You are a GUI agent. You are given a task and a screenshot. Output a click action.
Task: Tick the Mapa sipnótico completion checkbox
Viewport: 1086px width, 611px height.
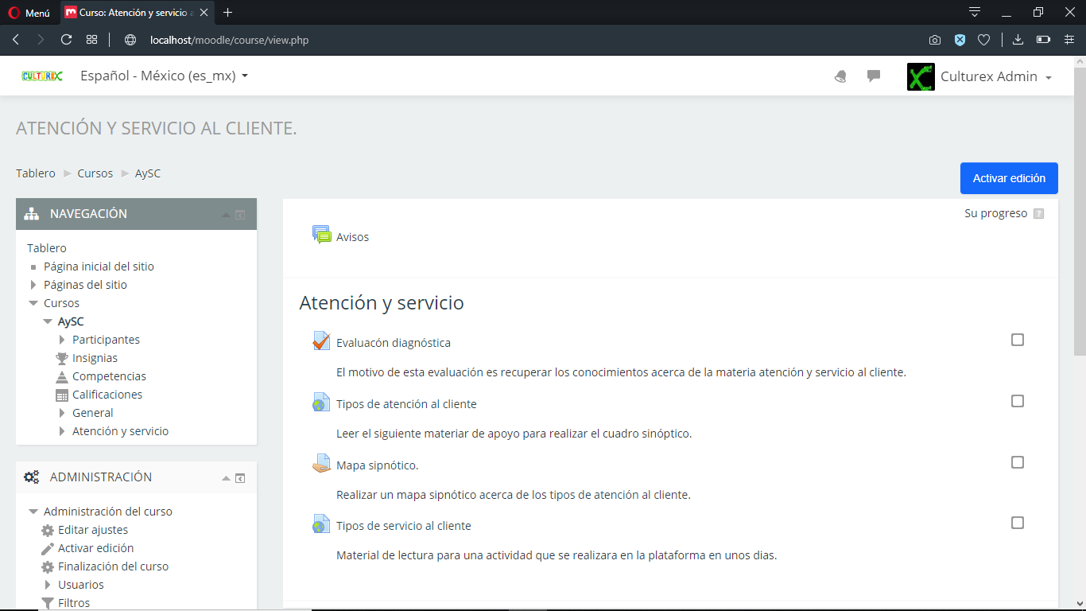[x=1018, y=463]
